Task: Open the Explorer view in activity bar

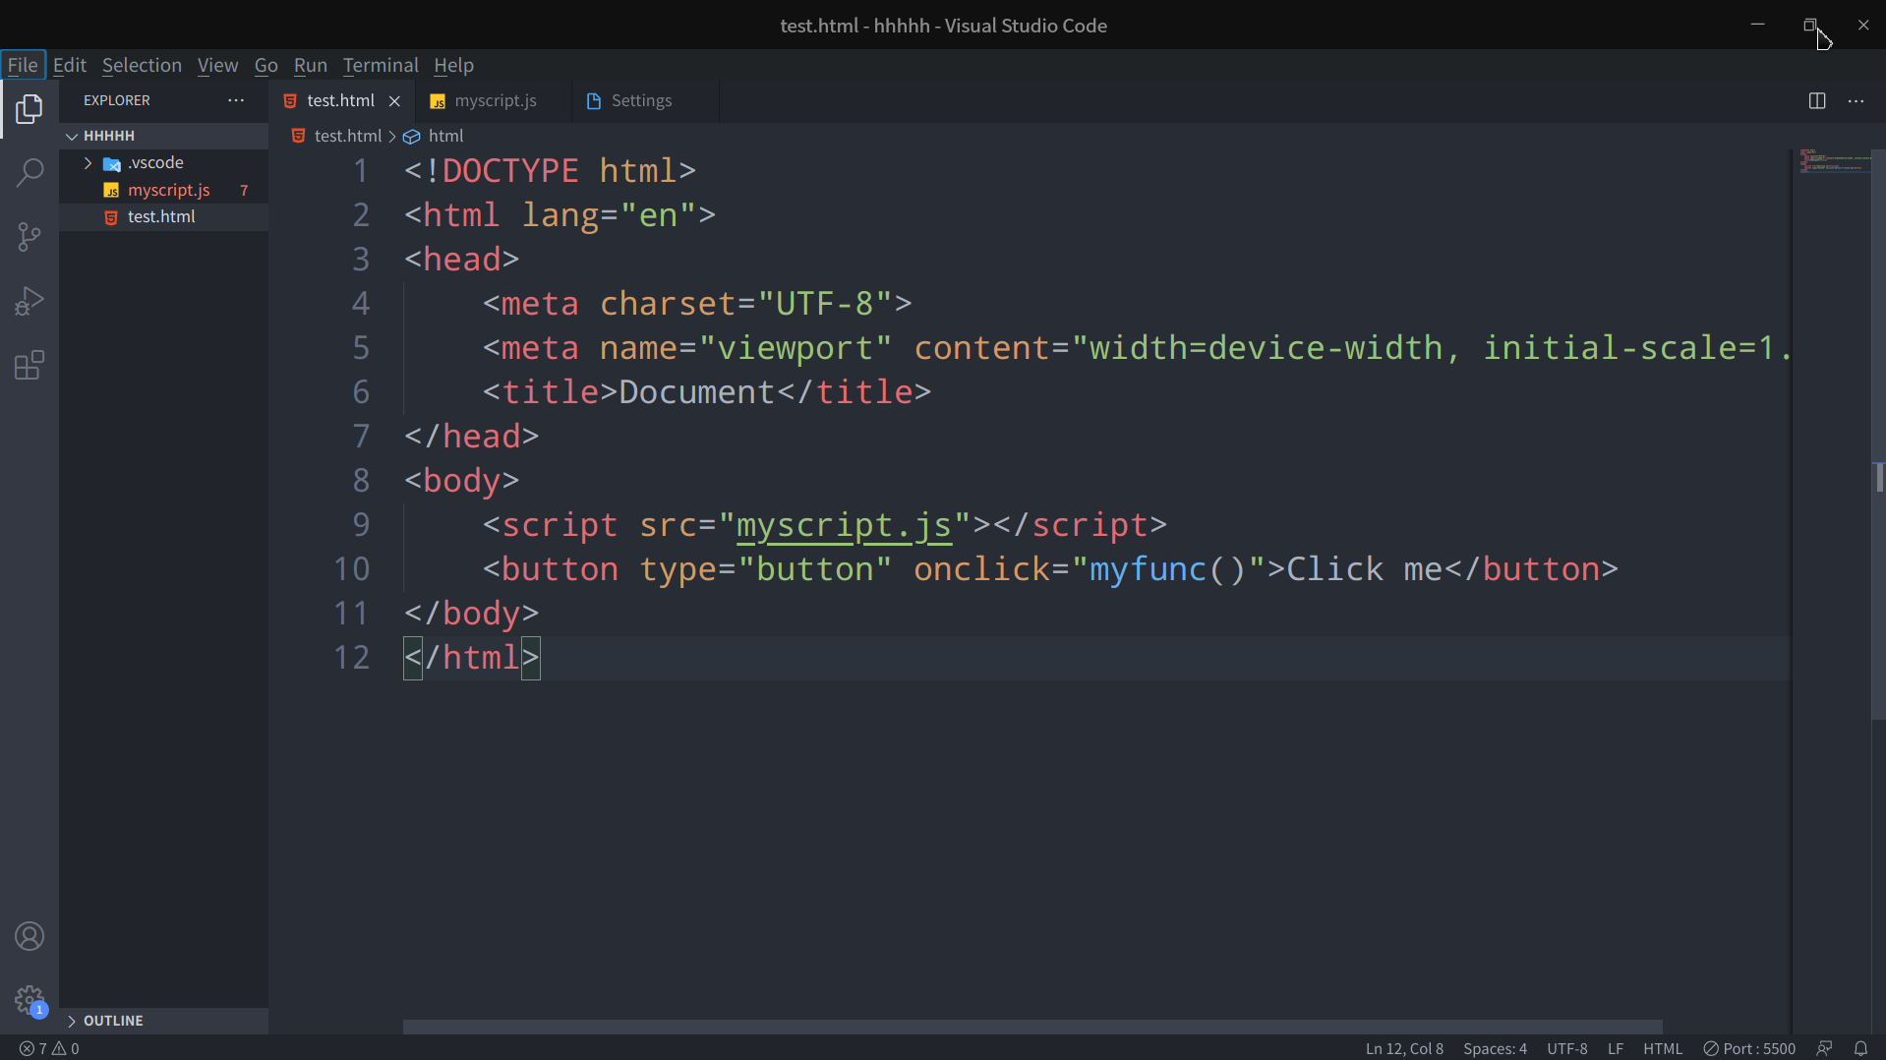Action: pos(29,108)
